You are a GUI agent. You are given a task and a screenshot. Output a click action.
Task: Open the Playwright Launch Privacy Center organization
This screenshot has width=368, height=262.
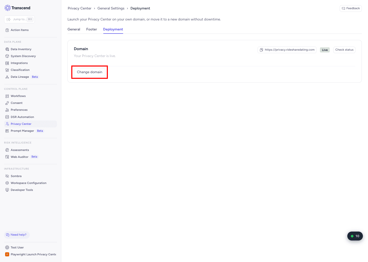point(30,254)
